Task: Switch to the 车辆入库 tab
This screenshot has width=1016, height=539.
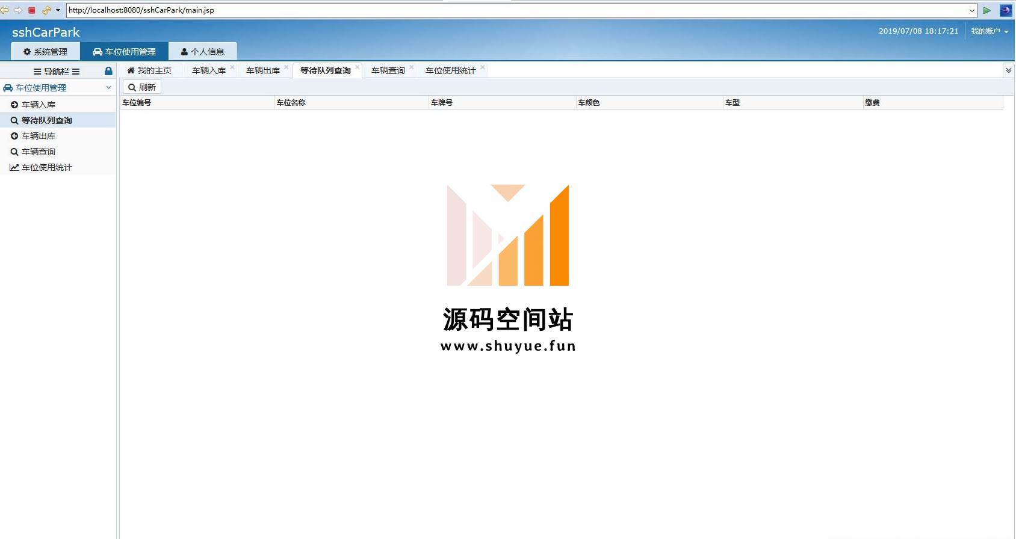Action: pos(209,70)
